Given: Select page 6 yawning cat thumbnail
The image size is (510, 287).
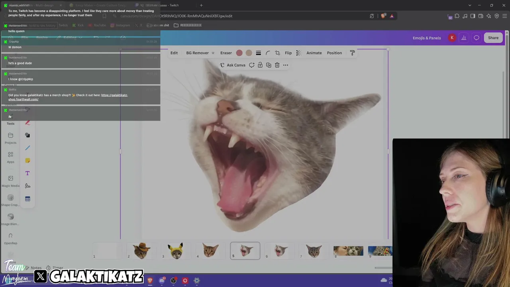Looking at the screenshot, I should (279, 251).
